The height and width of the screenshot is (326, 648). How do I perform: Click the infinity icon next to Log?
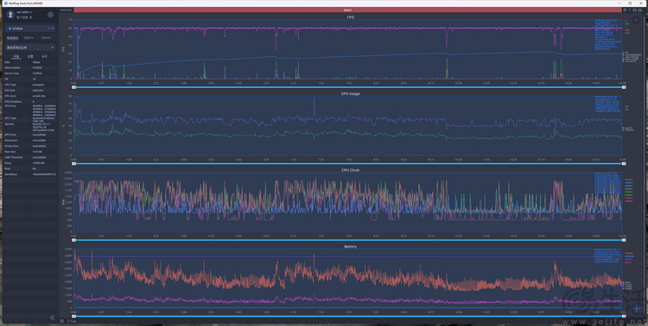62,321
